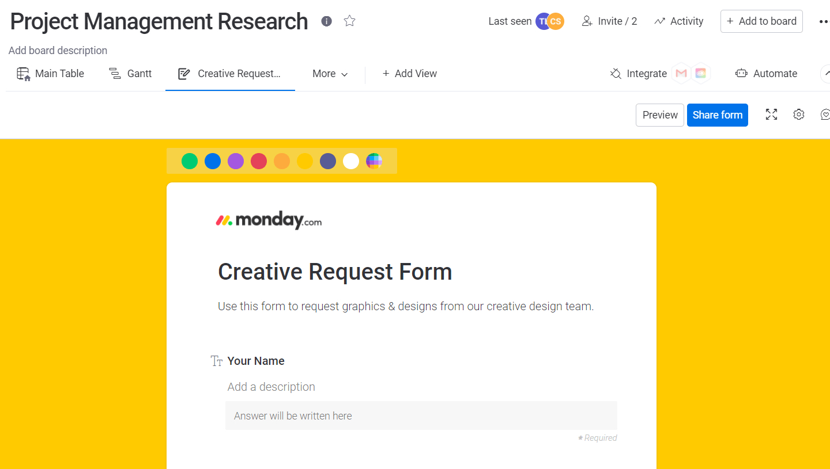This screenshot has height=469, width=830.
Task: Open the custom multicolor picker swatch
Action: point(374,161)
